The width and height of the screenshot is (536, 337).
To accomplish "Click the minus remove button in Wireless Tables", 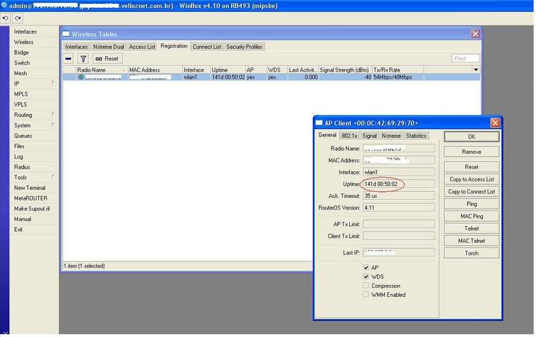I will coord(68,59).
